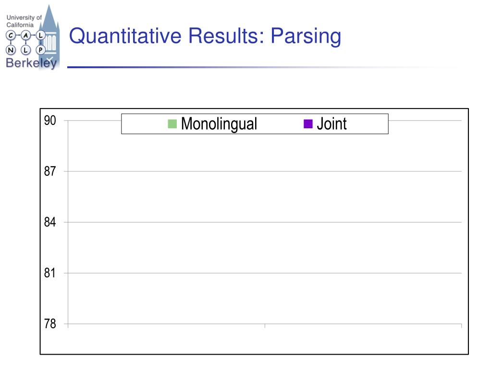Click the 87 y-axis label
The height and width of the screenshot is (369, 492).
[50, 172]
